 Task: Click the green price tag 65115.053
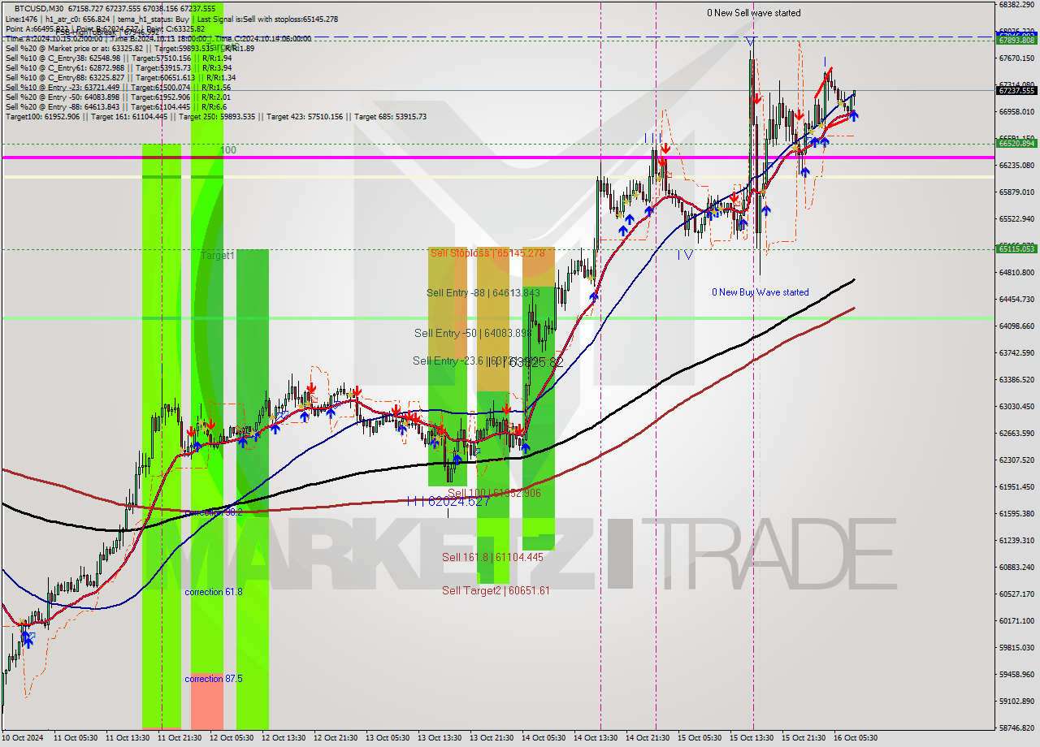(x=1016, y=249)
